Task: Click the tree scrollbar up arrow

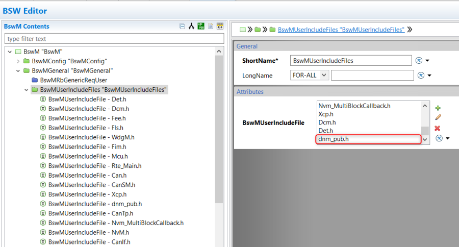Action: tap(219, 51)
